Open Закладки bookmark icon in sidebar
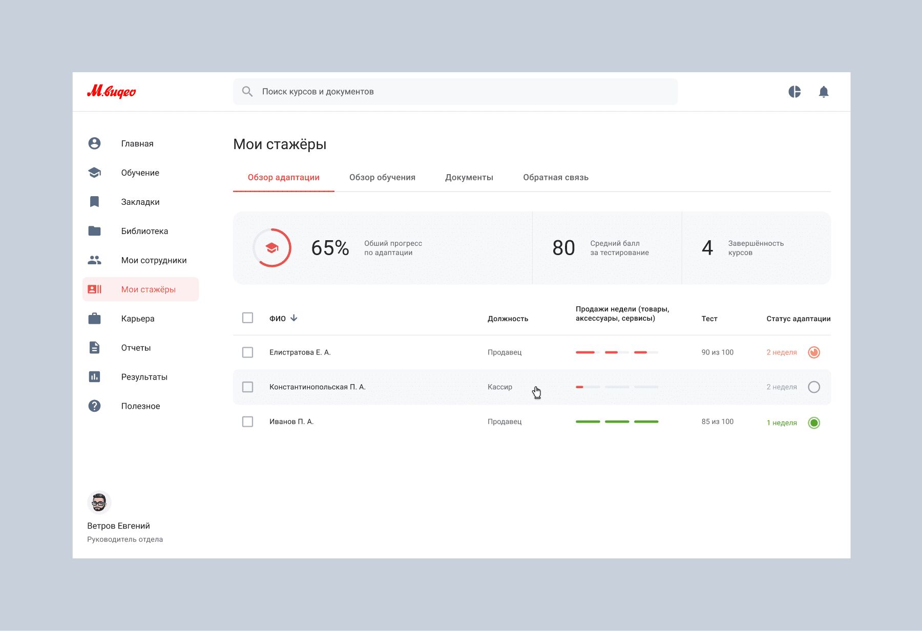Screen dimensions: 922x631 tap(94, 202)
